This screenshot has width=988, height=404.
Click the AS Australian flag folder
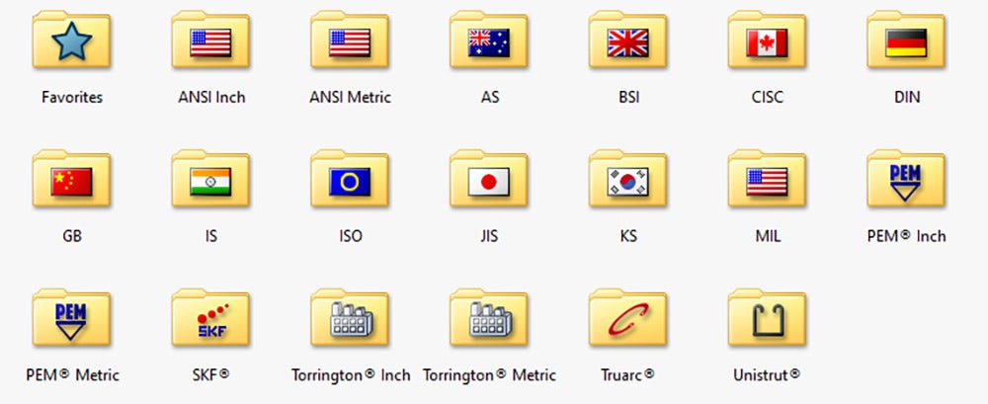489,42
